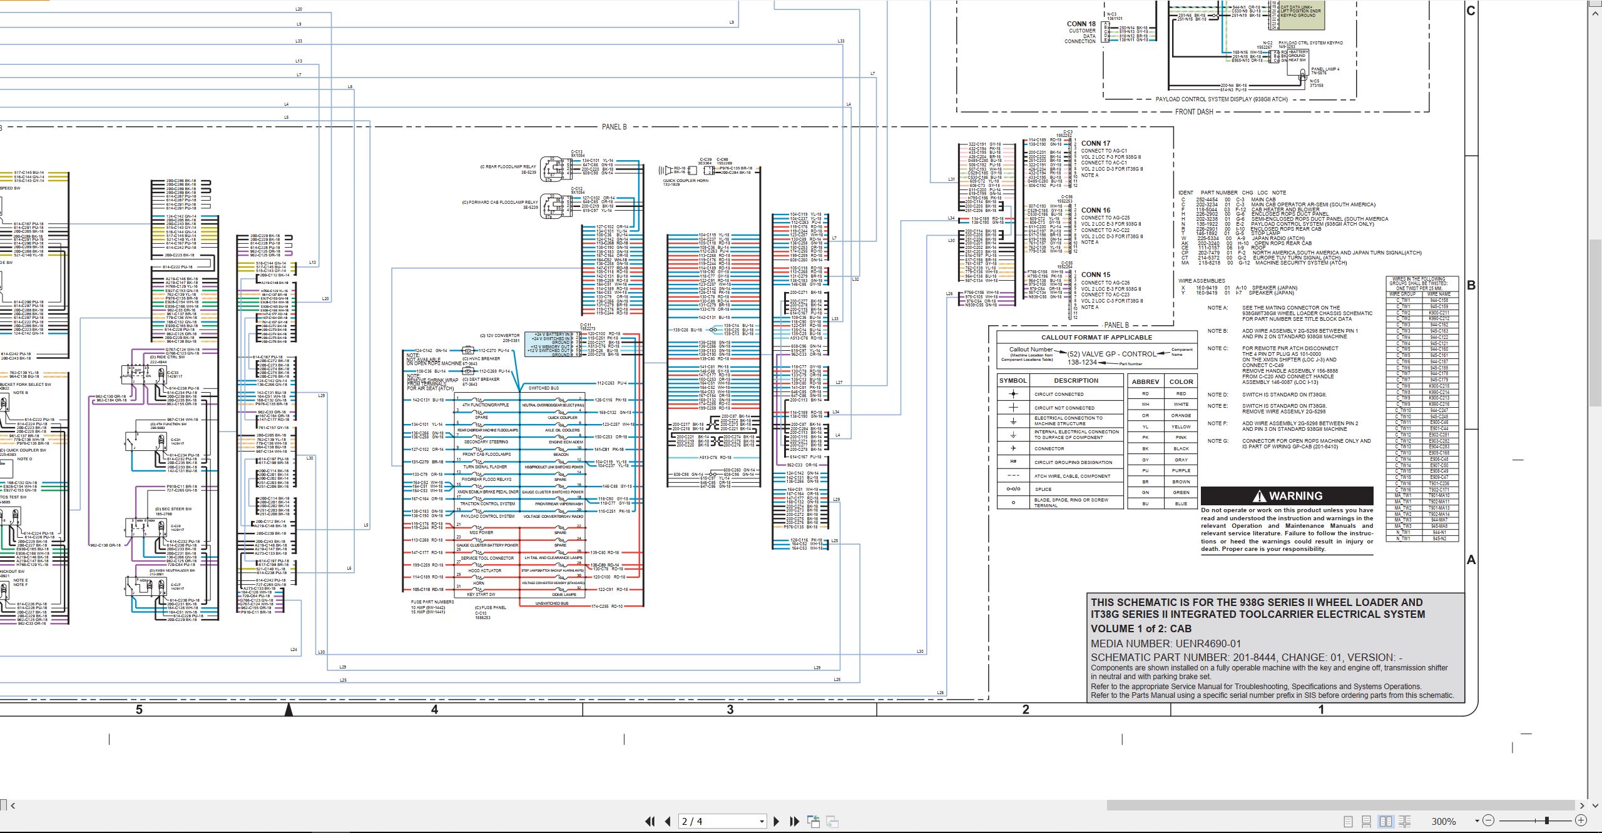Click the scroll left arrow

pyautogui.click(x=13, y=805)
